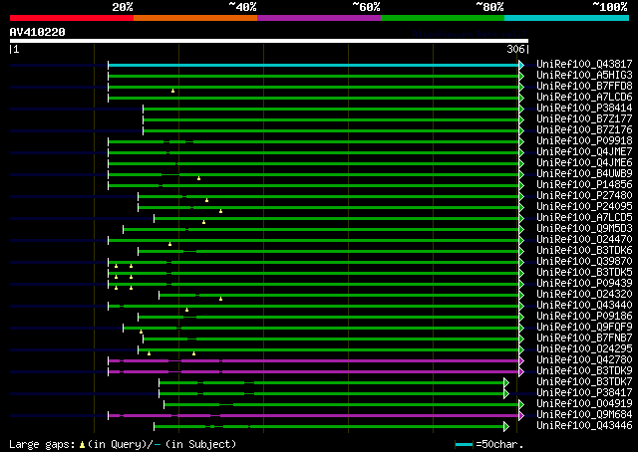
Task: Open the UniRef100_P38414 hit label
Action: click(x=584, y=108)
